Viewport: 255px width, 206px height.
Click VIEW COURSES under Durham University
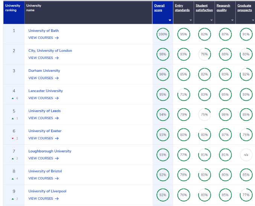tap(43, 78)
